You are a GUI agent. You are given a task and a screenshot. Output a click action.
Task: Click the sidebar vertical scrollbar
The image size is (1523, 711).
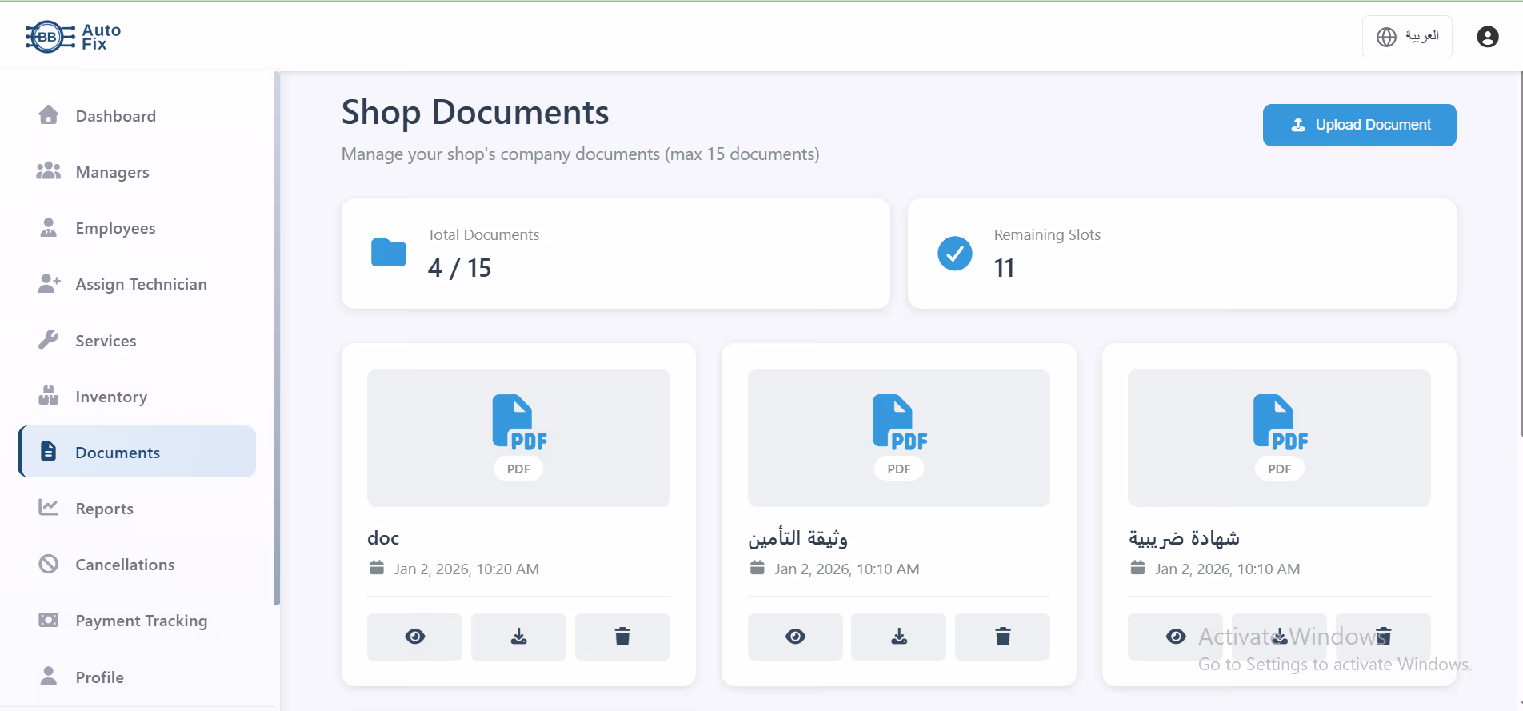pyautogui.click(x=277, y=338)
